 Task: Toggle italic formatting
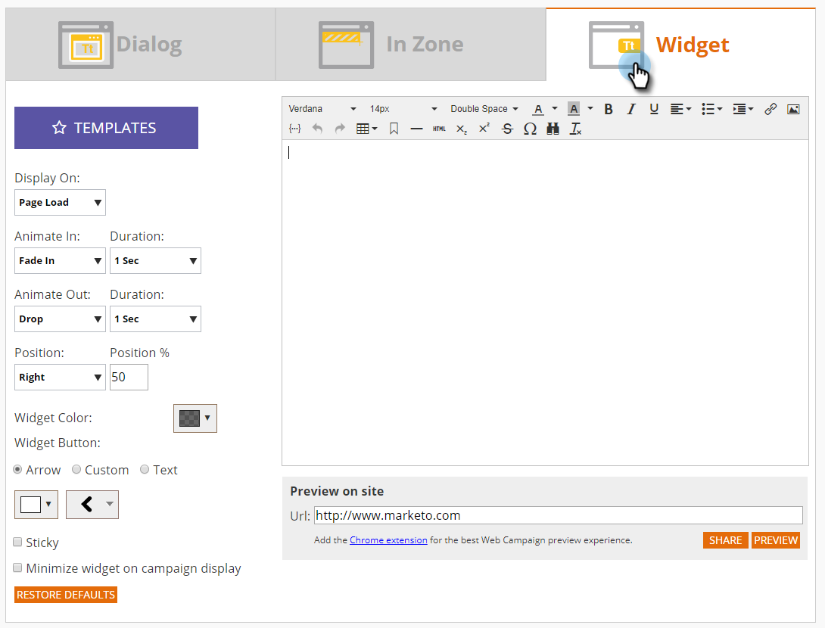pyautogui.click(x=630, y=109)
